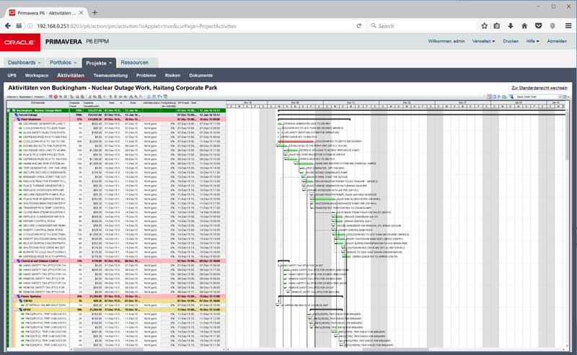
Task: Open the Portfolios tab dropdown arrow
Action: 75,63
